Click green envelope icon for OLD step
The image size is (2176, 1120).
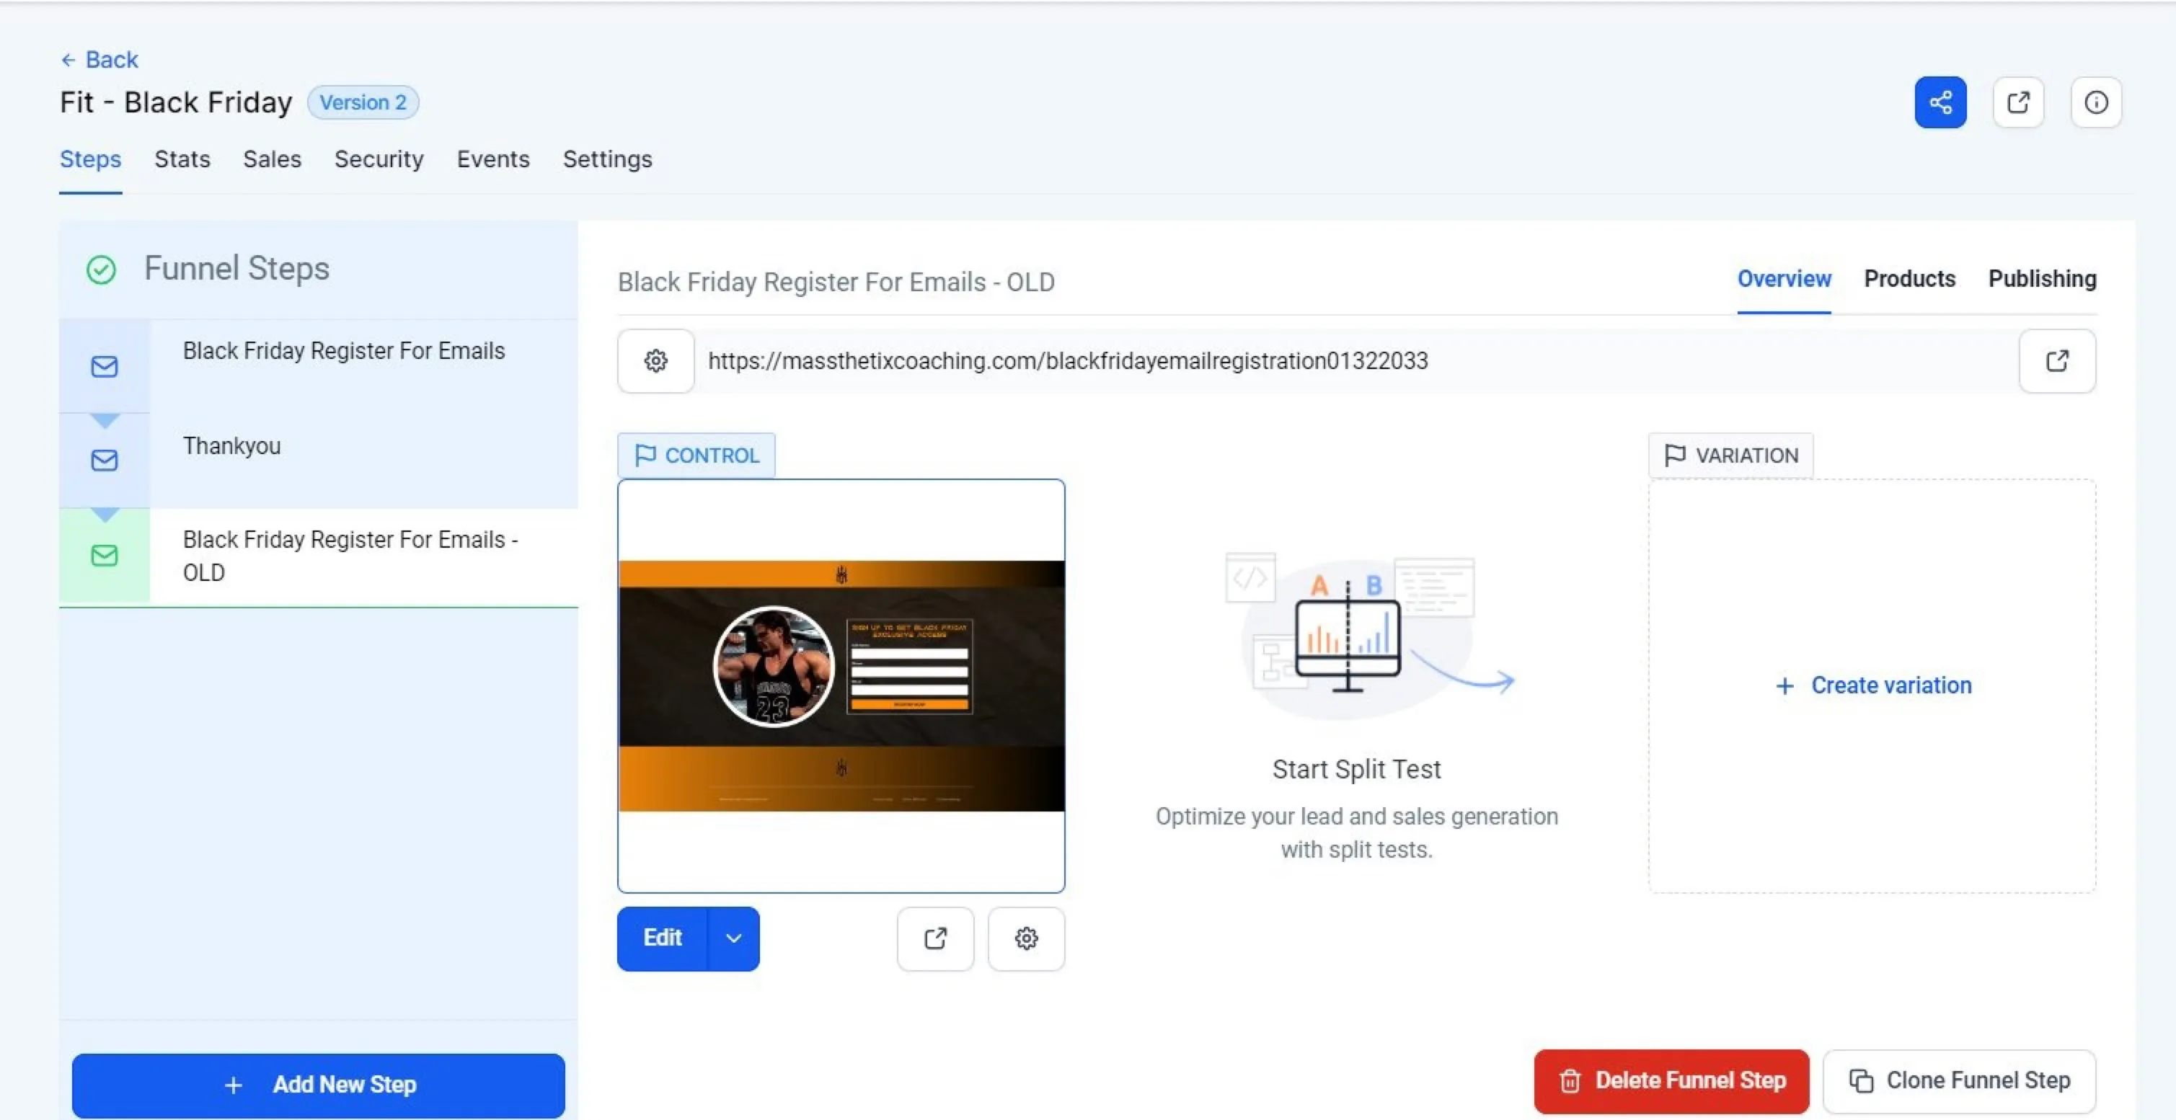104,556
